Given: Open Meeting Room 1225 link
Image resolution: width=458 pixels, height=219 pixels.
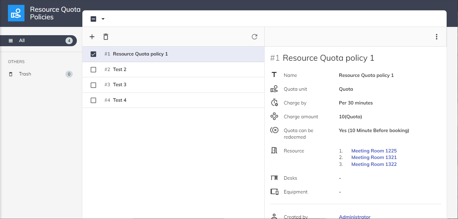Looking at the screenshot, I should click(374, 151).
